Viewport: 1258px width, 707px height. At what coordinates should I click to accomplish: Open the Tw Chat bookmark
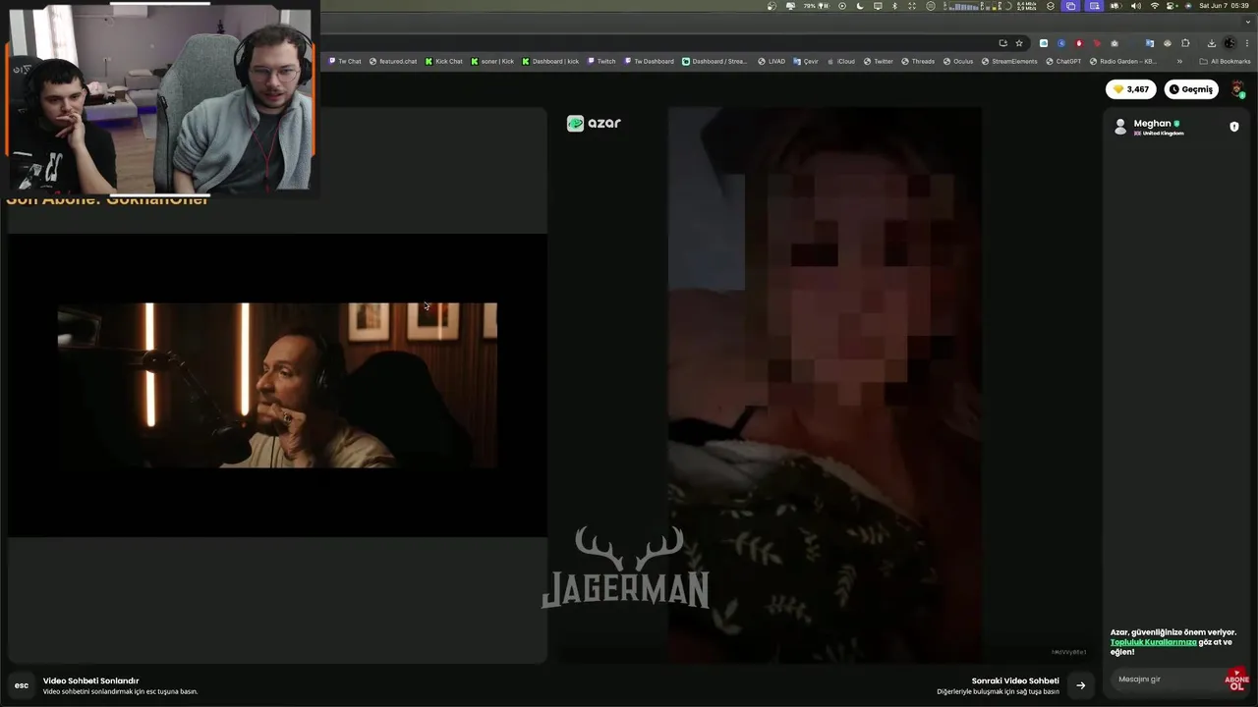(345, 61)
